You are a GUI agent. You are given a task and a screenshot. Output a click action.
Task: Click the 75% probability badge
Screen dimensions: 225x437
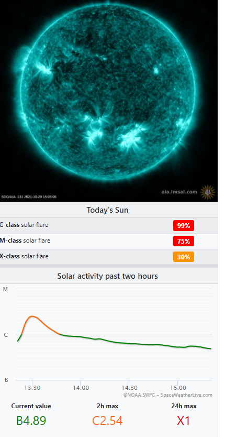184,242
